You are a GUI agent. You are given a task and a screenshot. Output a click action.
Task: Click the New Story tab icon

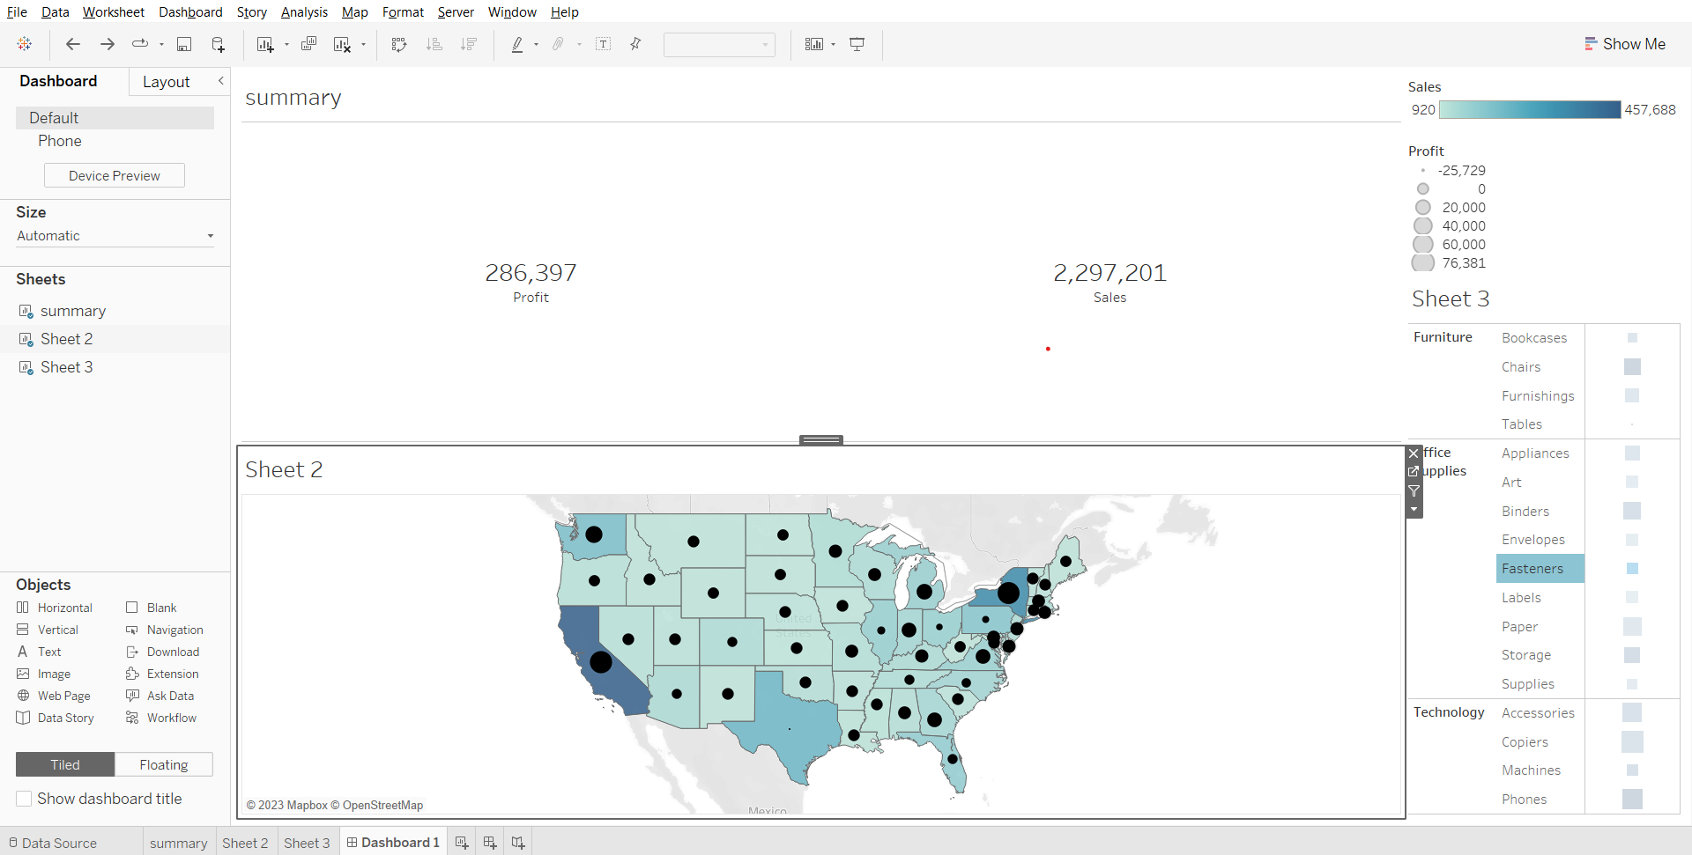[x=518, y=843]
